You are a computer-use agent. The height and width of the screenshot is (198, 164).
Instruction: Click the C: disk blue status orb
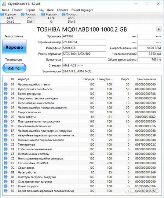(x=43, y=14)
